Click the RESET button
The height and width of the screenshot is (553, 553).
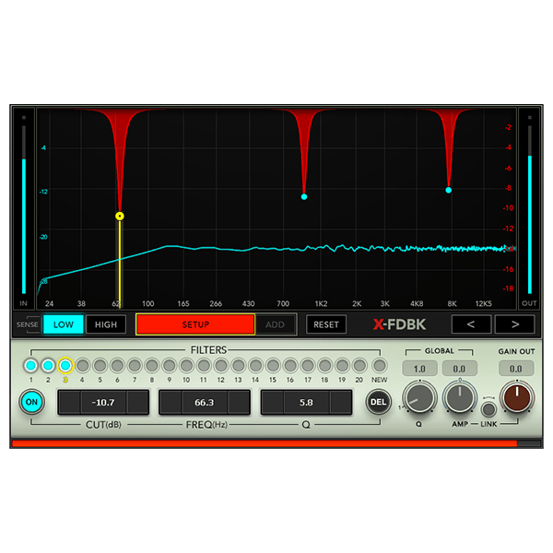tap(326, 324)
